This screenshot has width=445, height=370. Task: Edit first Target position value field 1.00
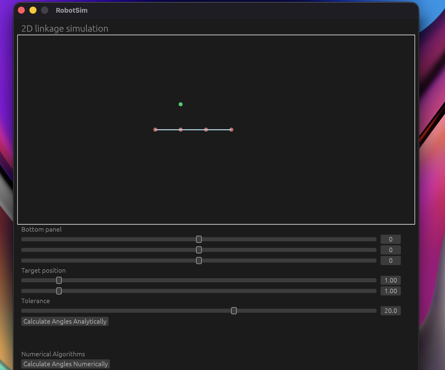(391, 280)
